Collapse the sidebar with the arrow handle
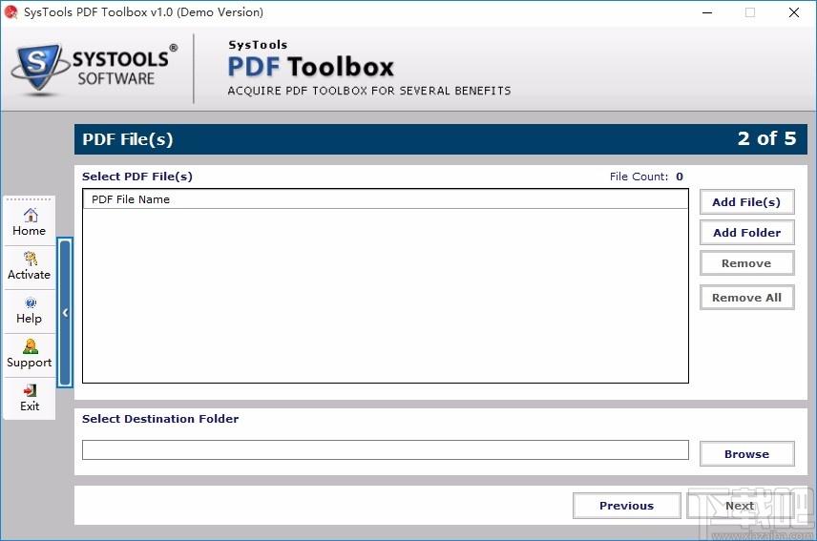 (x=65, y=312)
